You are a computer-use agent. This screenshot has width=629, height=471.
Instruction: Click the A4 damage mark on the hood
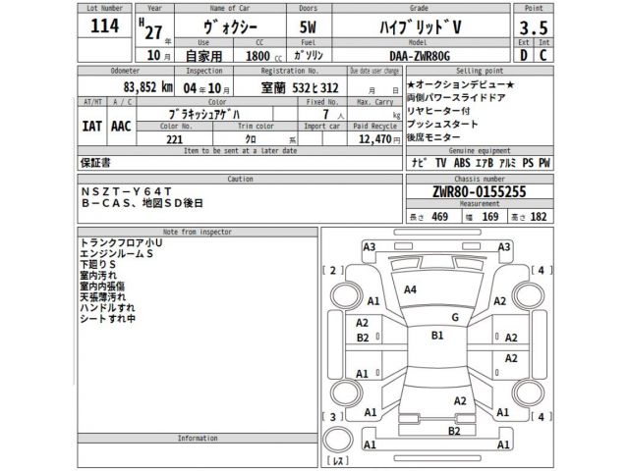click(x=410, y=289)
